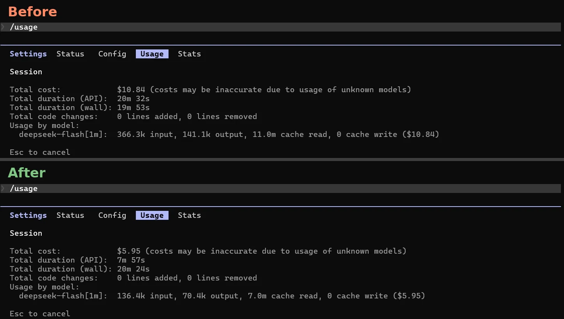Click Usage by model label in After panel

tap(44, 287)
